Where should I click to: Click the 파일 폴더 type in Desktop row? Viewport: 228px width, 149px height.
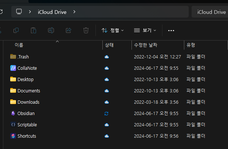pyautogui.click(x=196, y=80)
